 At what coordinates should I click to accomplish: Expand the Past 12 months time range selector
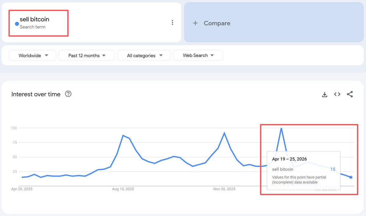[x=87, y=55]
